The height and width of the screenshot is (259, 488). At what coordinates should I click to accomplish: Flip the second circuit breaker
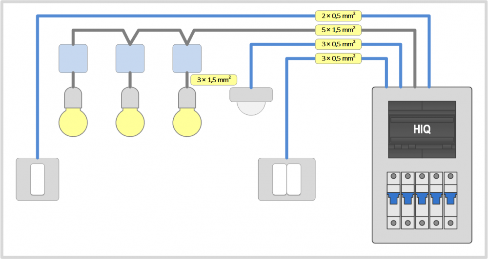click(x=407, y=200)
